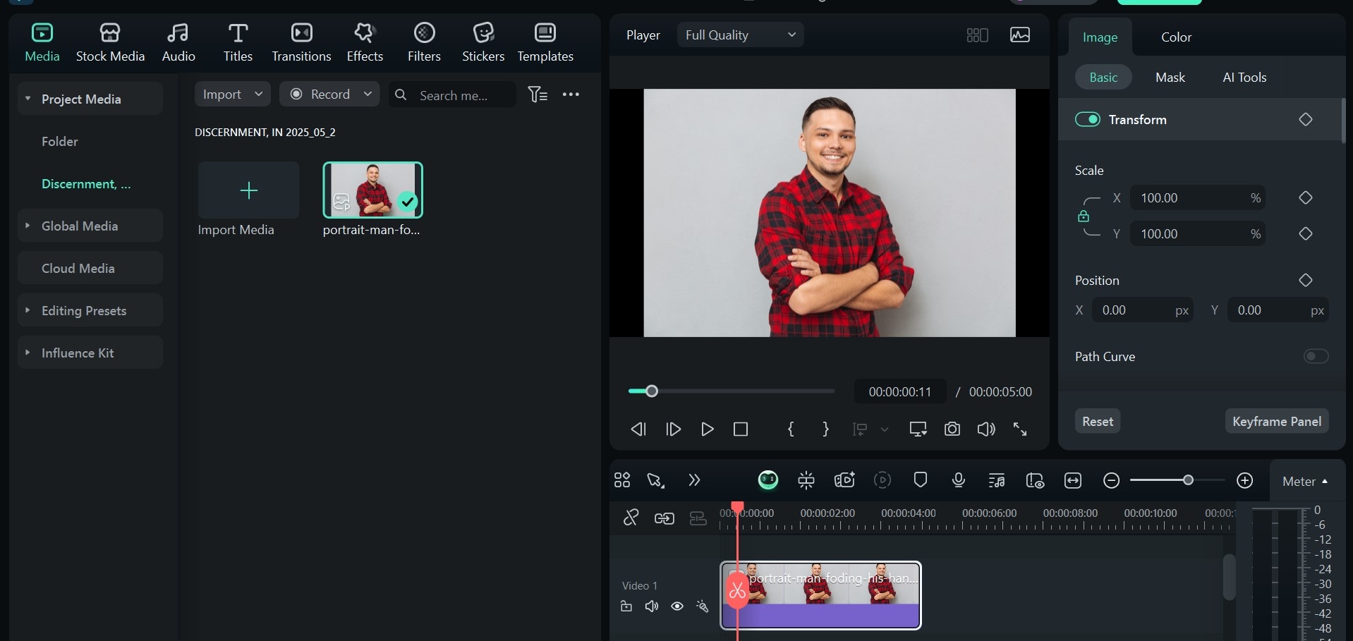Take a snapshot with the camera icon

[x=952, y=429]
